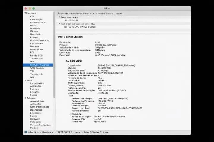214x142 pixels.
Task: Select Diagnôstico in the Xaftware section
Action: click(x=36, y=110)
